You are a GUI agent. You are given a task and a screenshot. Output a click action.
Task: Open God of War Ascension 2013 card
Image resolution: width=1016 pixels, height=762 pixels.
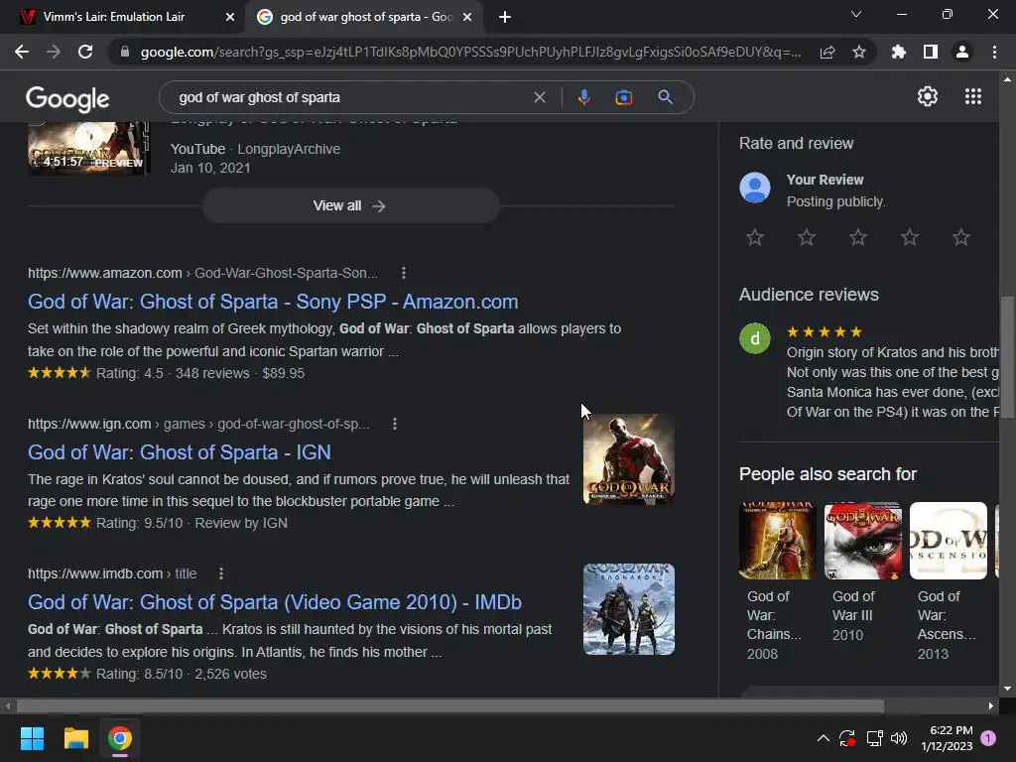coord(948,581)
